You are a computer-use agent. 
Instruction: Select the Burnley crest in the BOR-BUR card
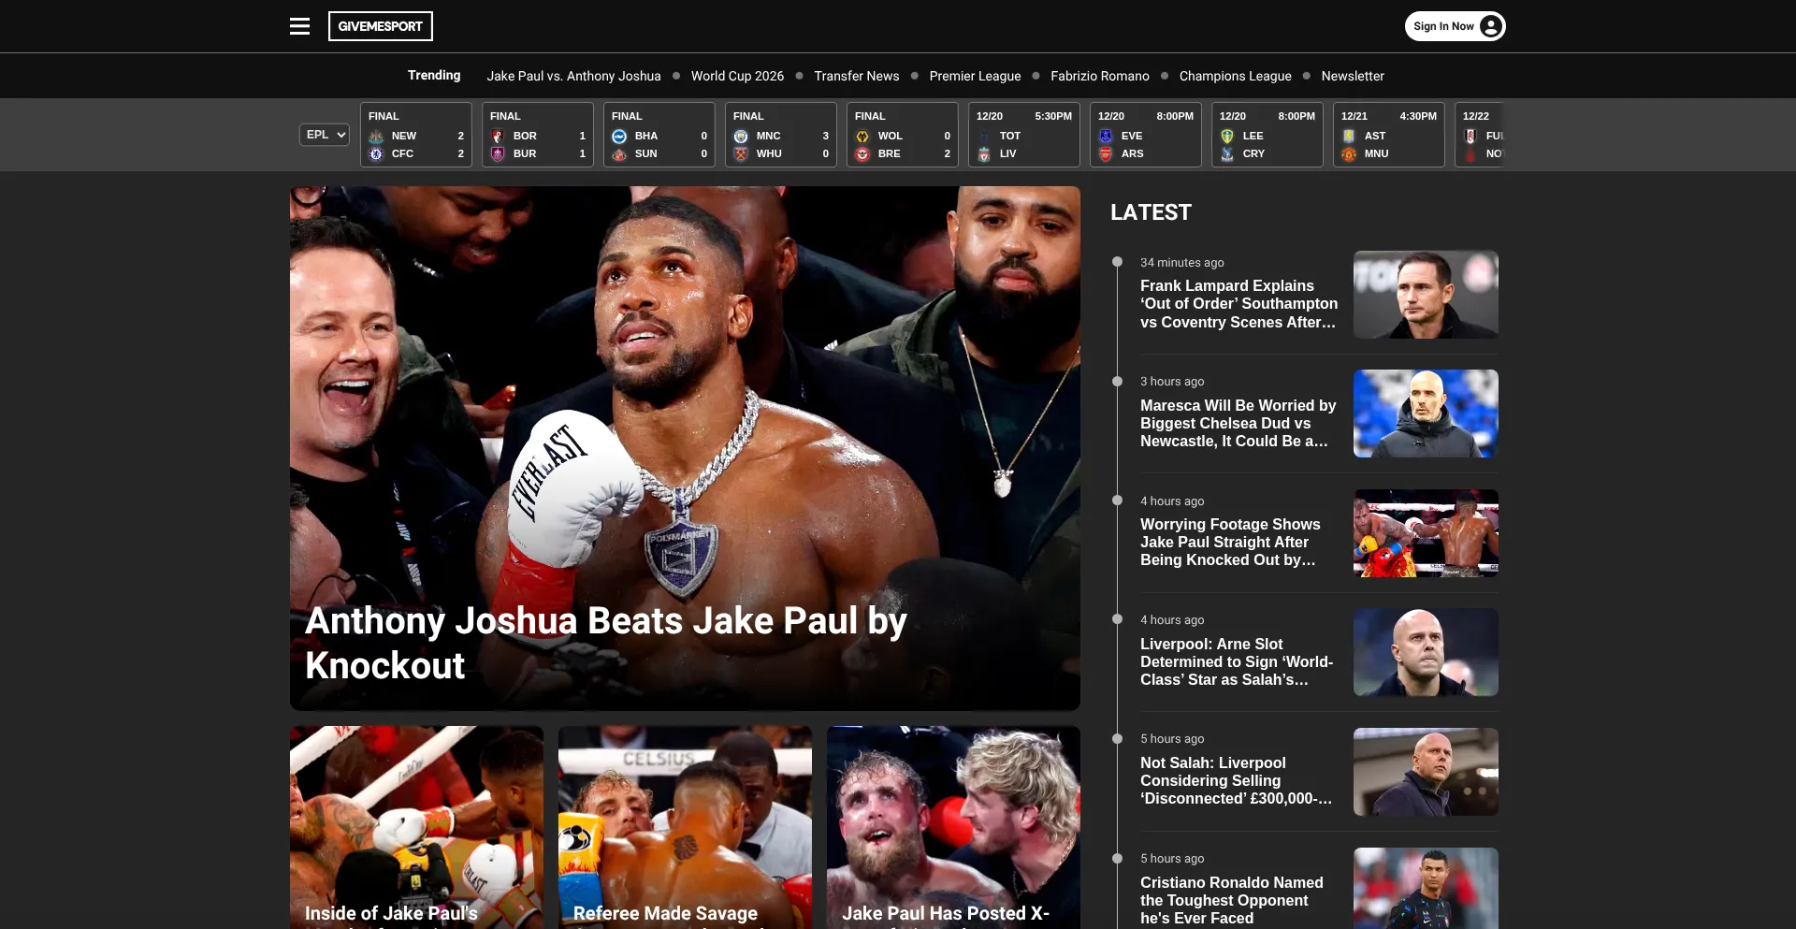click(x=498, y=153)
